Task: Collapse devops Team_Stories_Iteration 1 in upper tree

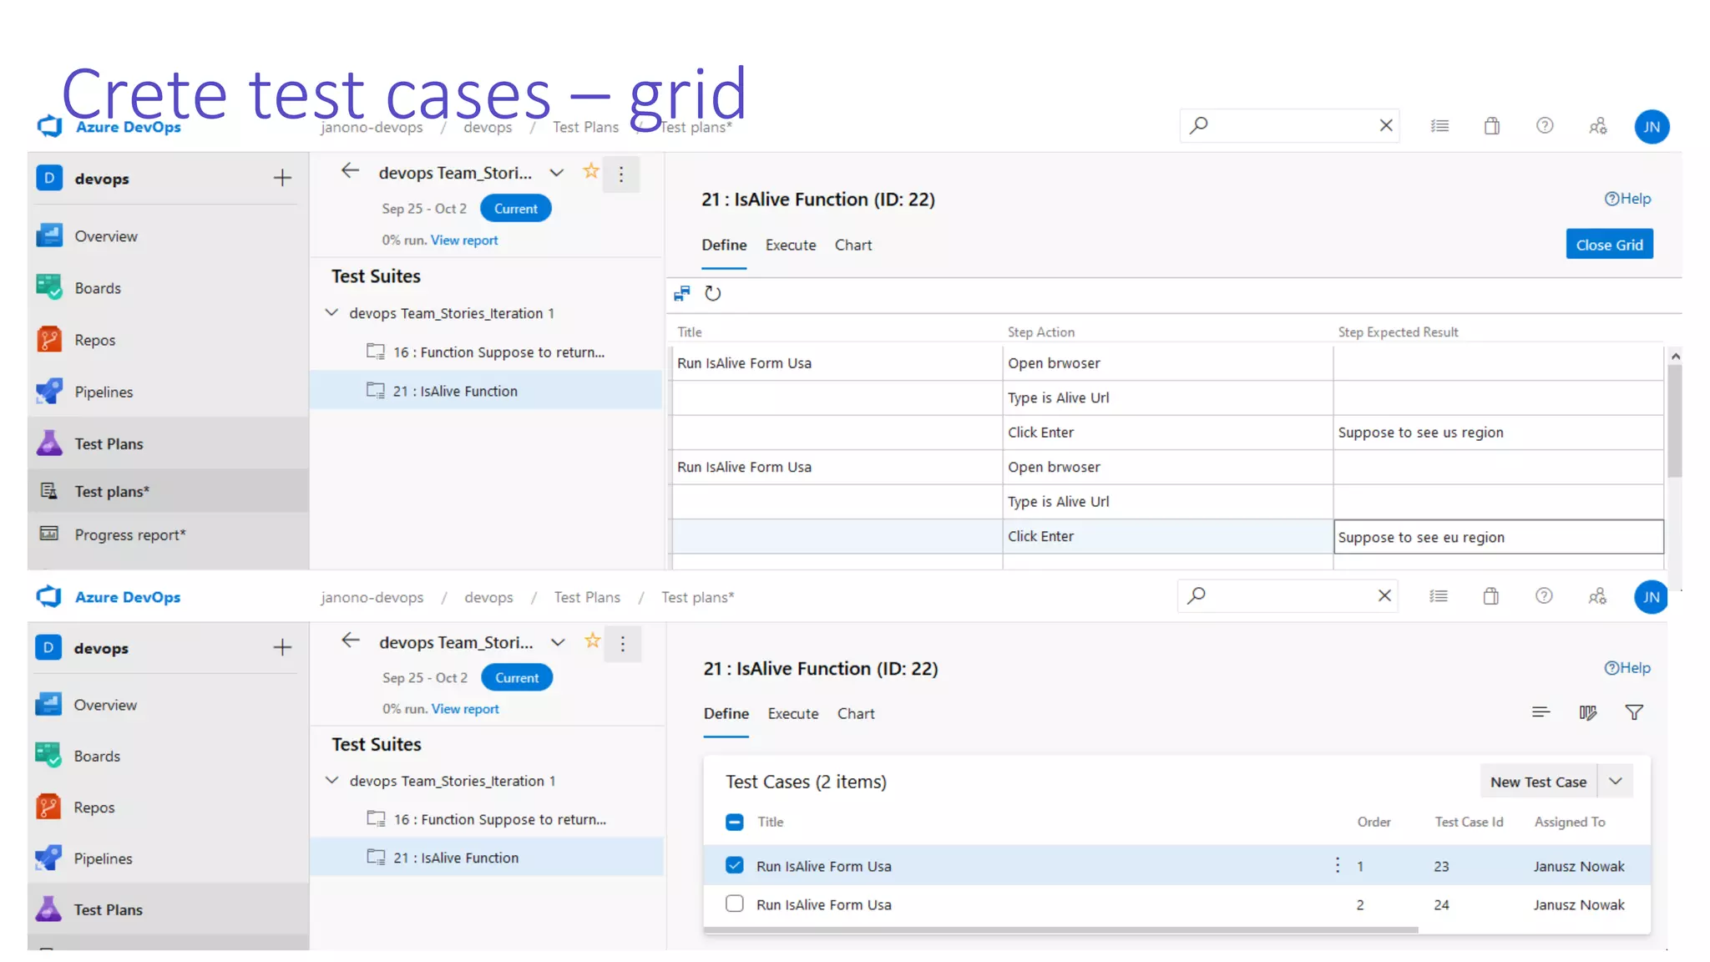Action: click(331, 312)
